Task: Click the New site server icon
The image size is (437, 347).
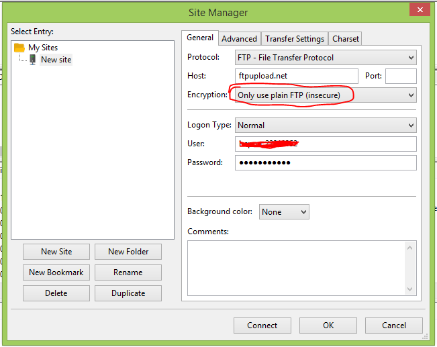Action: click(32, 60)
